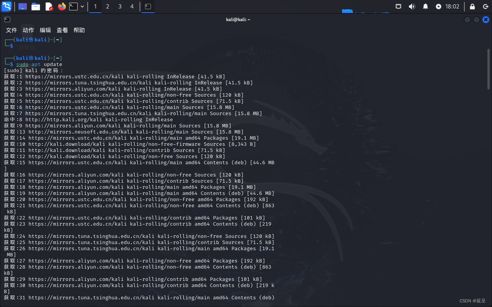Lock the screen with padlock icon
The height and width of the screenshot is (307, 492).
point(472,7)
